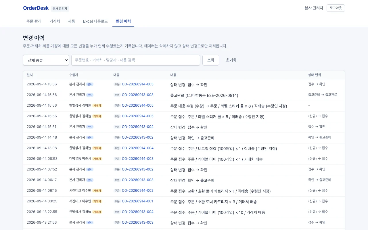
Task: Switch to the 거래처 tab
Action: (x=55, y=21)
